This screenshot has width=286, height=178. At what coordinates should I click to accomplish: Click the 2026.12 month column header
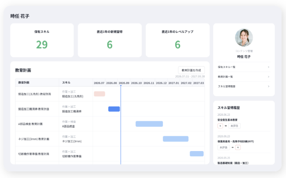coord(161,83)
